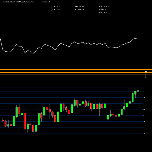Click the 'Monthly Charts INDMunafaSutra.com' title text

click(18, 2)
